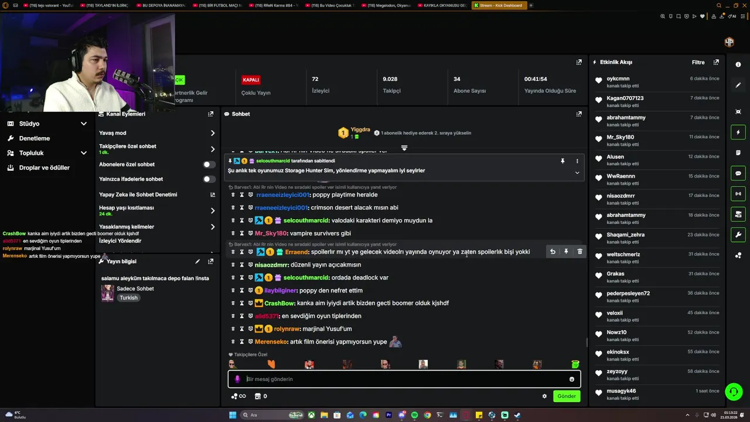Open chat settings gear icon
This screenshot has height=422, width=750.
(544, 396)
